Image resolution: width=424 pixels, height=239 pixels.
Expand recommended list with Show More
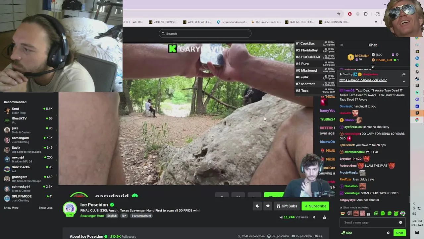pos(11,208)
